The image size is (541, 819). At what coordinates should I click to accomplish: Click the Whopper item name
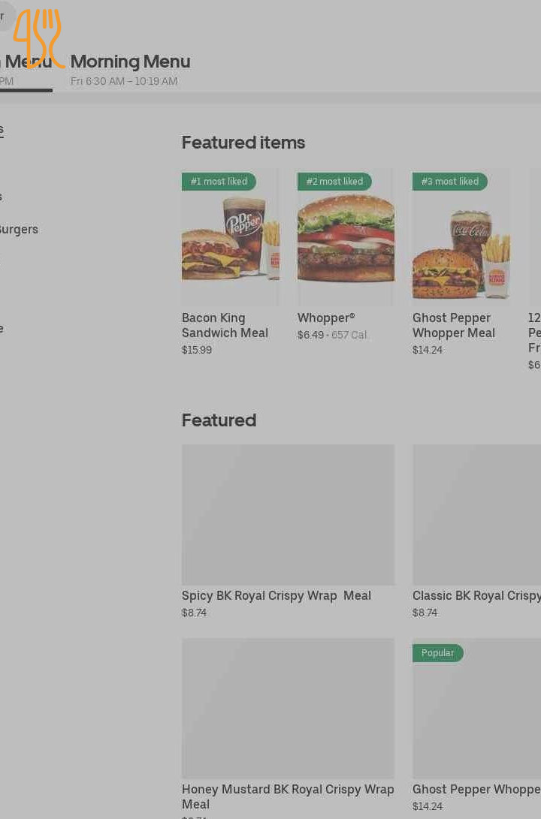(x=326, y=318)
